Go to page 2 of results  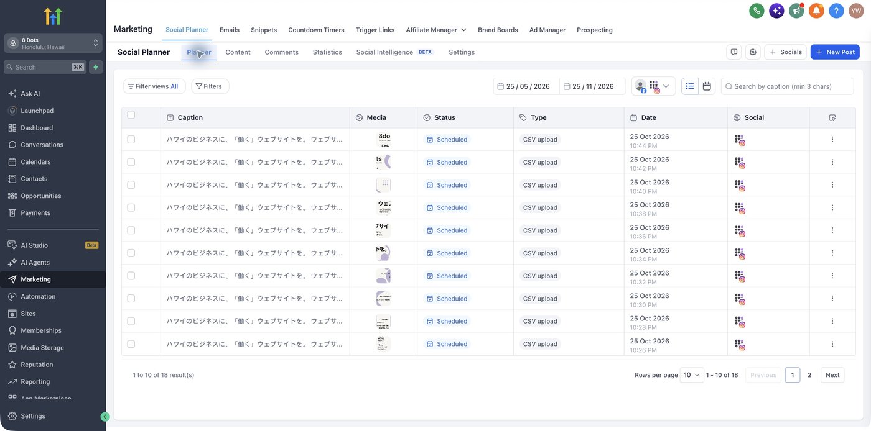click(809, 375)
